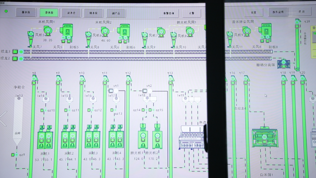
Task: Select the 白米筛1 sifter machine
Action: click(265, 137)
